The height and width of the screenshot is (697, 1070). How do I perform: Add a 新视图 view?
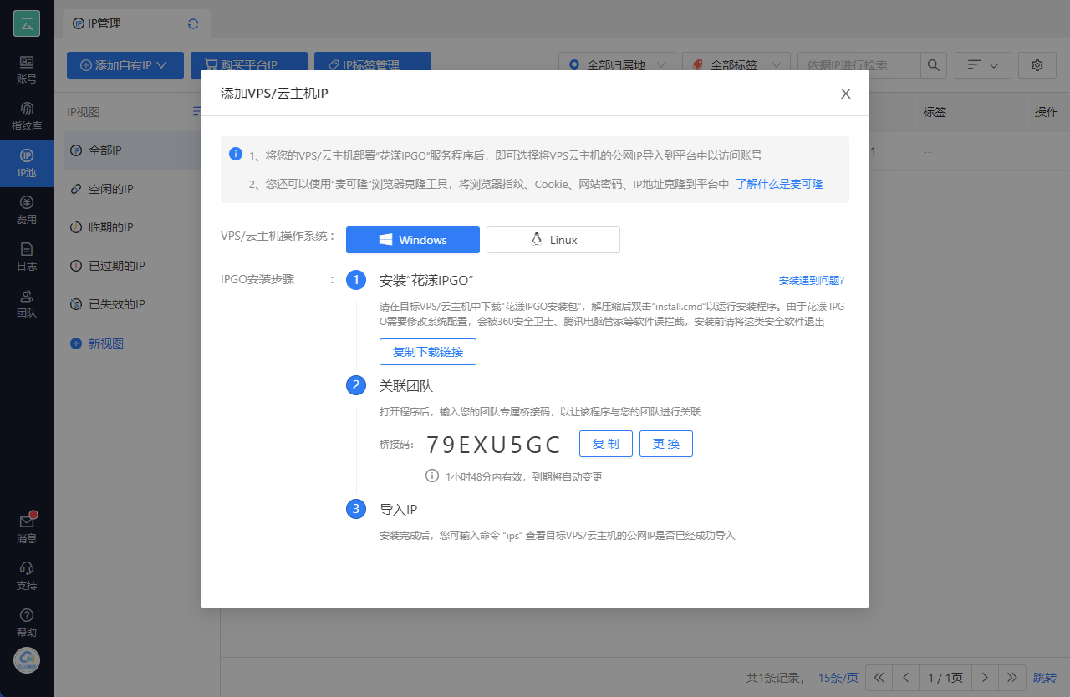coord(97,343)
